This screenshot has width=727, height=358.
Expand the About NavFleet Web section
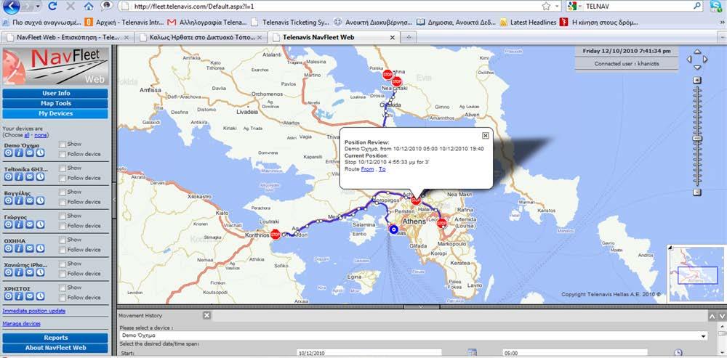point(55,348)
